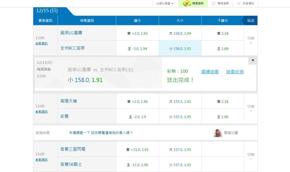The height and width of the screenshot is (172, 290).
Task: Select over bet 大 155.5, 1.91
Action: coord(180,102)
